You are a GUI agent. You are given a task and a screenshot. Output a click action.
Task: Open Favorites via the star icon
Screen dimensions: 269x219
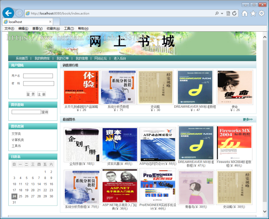(253, 13)
